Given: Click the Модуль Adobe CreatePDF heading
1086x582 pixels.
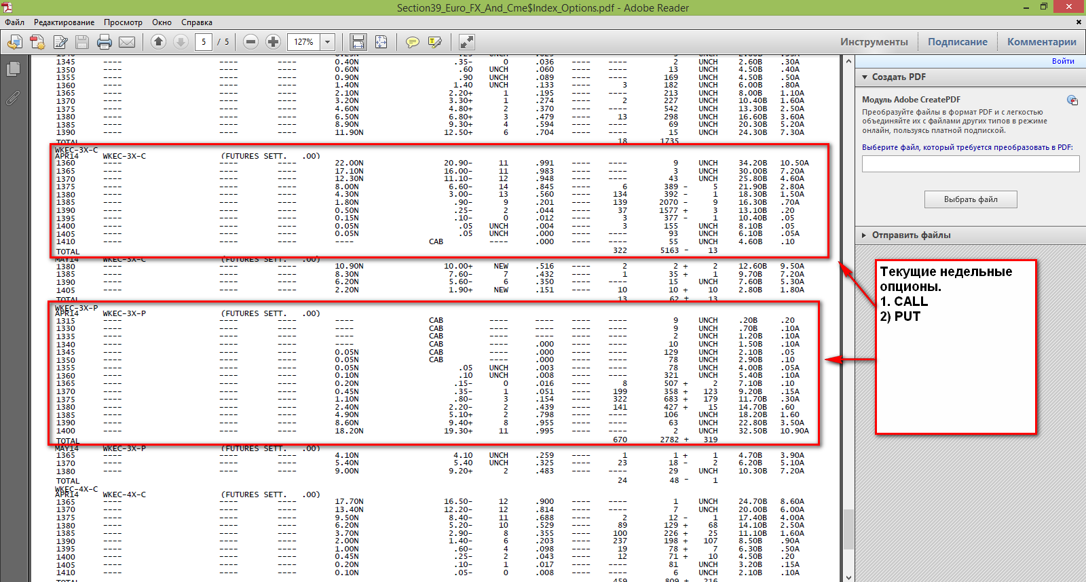Looking at the screenshot, I should [x=911, y=100].
